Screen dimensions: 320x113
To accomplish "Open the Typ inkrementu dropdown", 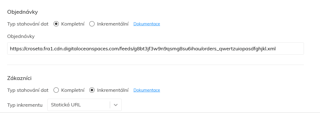I will click(x=84, y=105).
